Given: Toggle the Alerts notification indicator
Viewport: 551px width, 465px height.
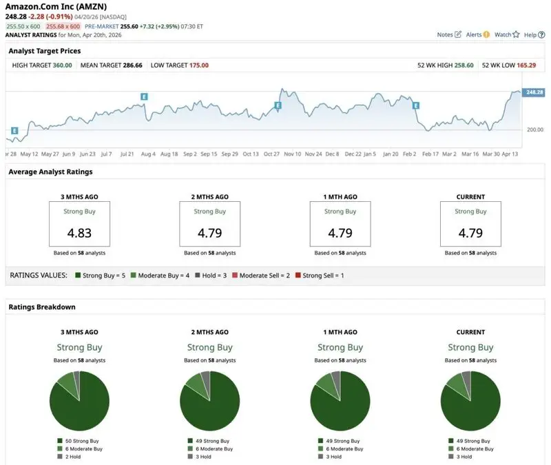Looking at the screenshot, I should click(487, 34).
